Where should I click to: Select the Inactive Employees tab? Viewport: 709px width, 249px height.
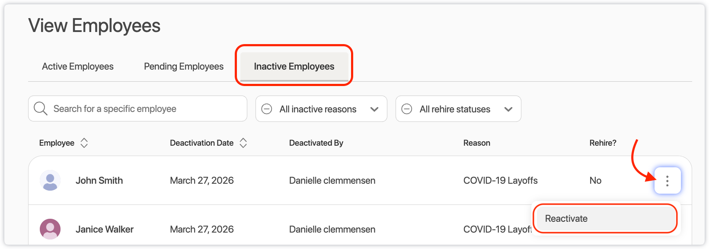click(294, 67)
